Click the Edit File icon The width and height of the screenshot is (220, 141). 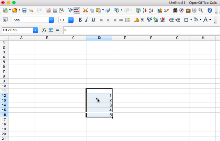[x=40, y=10]
